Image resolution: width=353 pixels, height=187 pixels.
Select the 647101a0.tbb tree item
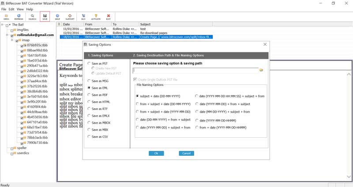[x=37, y=122]
